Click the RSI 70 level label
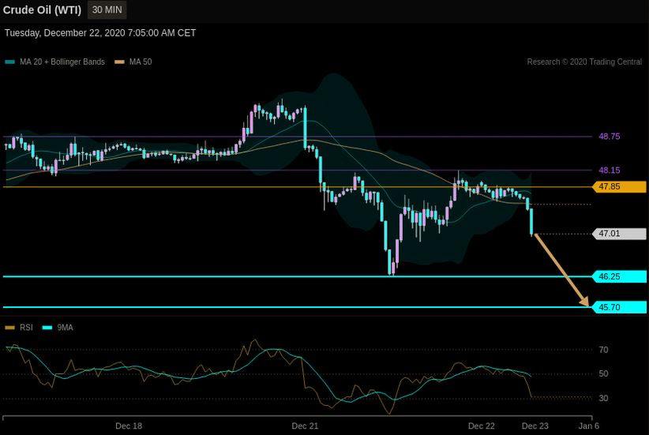 tap(603, 351)
